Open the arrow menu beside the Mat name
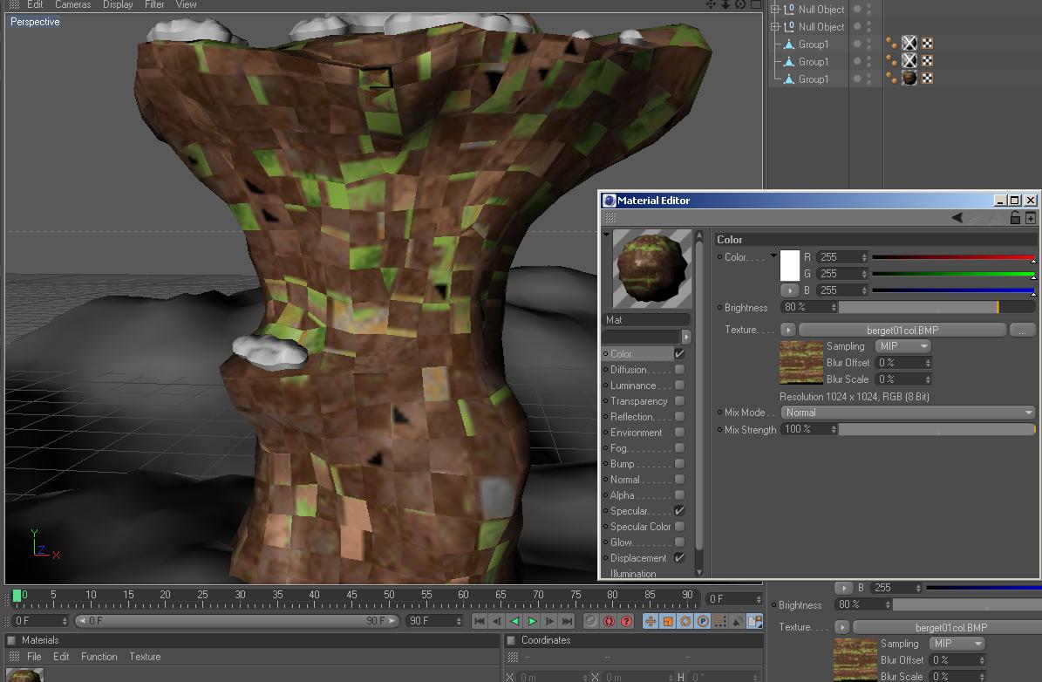Viewport: 1042px width, 682px height. point(686,337)
